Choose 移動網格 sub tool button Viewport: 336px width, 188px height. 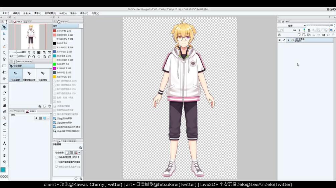(43, 75)
